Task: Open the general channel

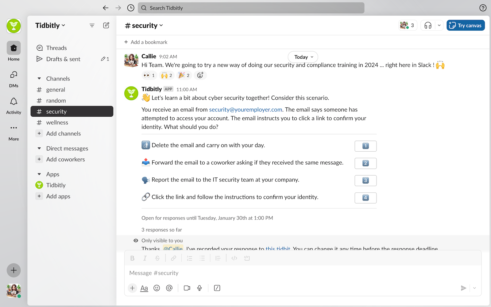Action: tap(72, 90)
